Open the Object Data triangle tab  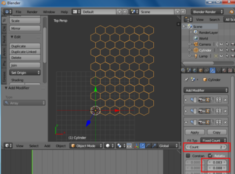click(x=218, y=70)
